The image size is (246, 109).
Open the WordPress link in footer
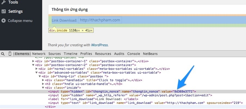[x=99, y=45]
